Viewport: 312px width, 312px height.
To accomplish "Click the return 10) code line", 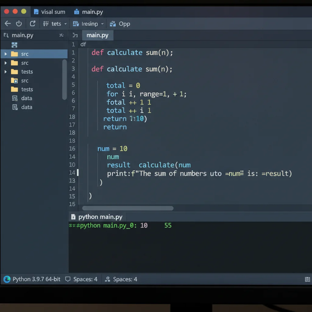I will click(125, 119).
